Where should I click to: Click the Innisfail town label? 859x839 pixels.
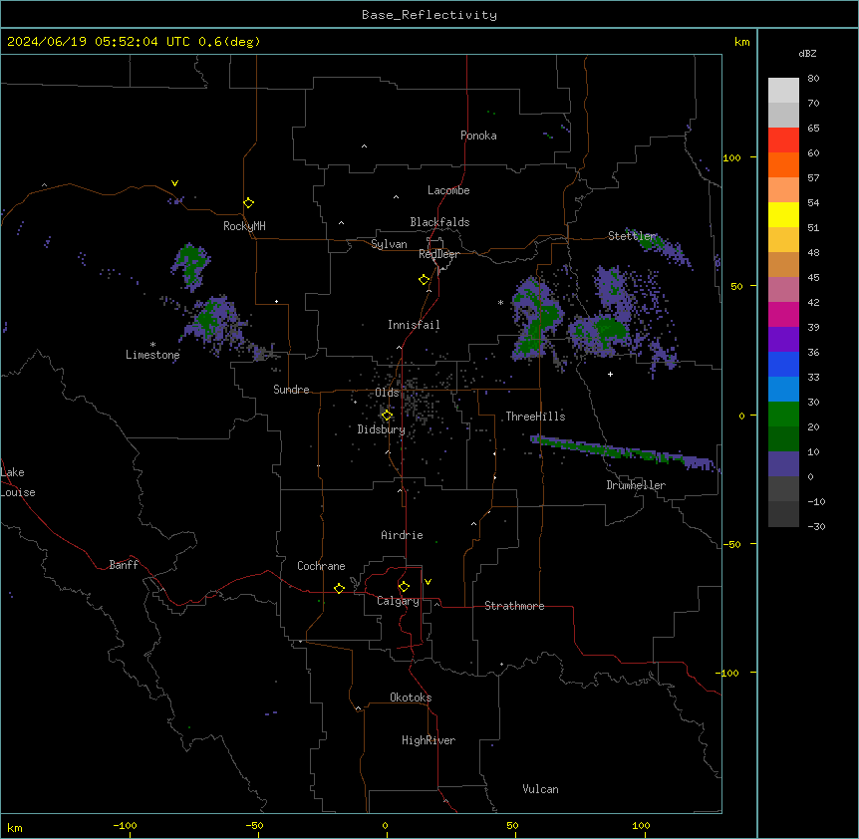click(x=414, y=325)
